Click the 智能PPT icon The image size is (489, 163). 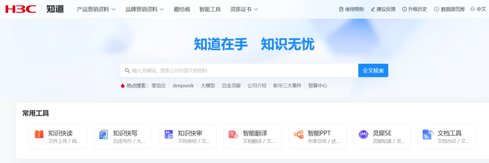298,134
